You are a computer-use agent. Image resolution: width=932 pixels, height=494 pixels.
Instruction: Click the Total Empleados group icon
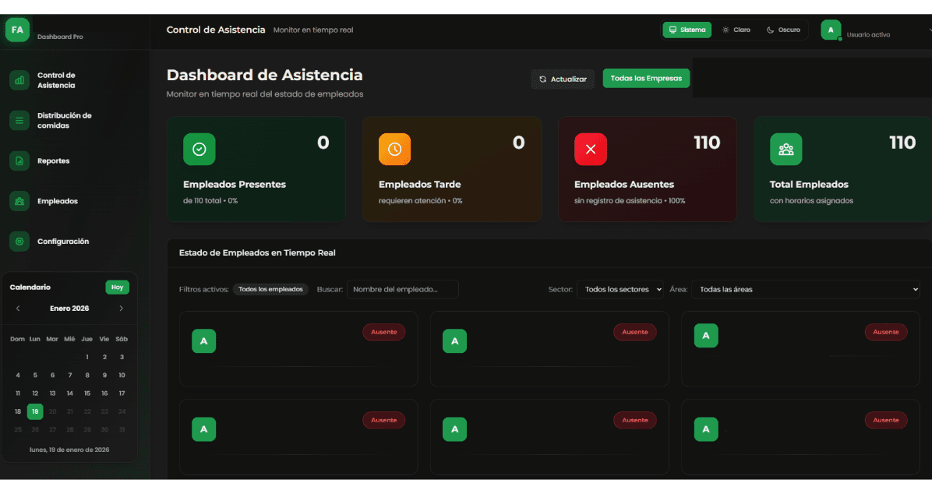pos(785,149)
